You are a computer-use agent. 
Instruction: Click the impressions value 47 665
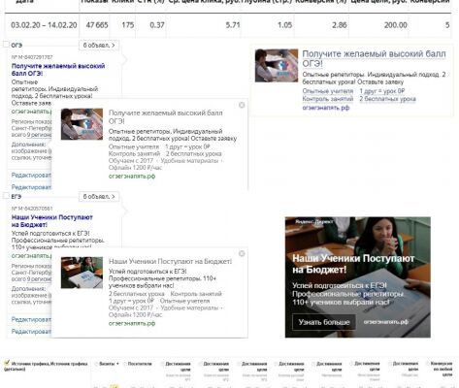[x=97, y=25]
